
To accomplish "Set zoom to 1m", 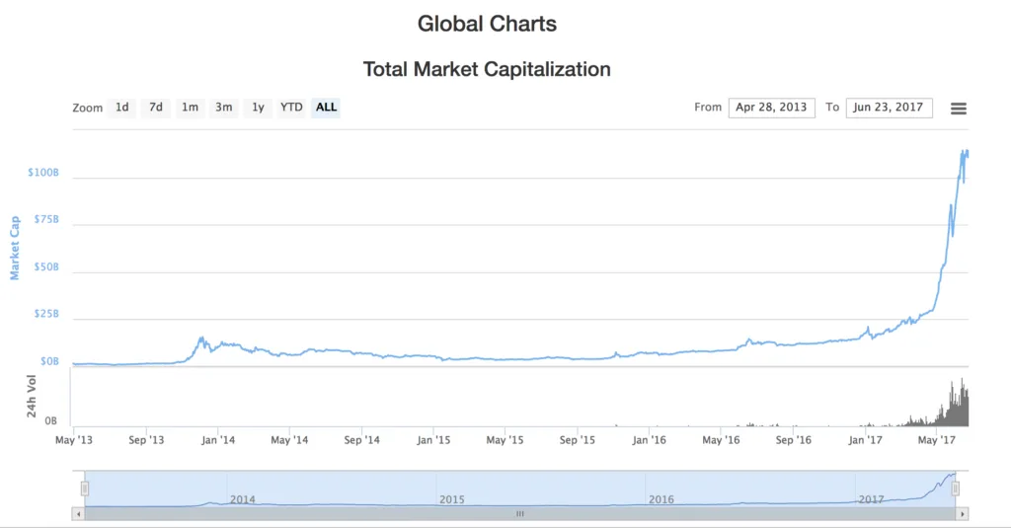I will pyautogui.click(x=190, y=108).
